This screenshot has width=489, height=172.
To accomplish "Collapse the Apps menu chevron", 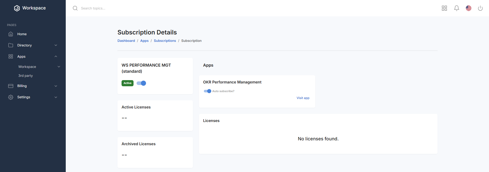I will tap(56, 56).
